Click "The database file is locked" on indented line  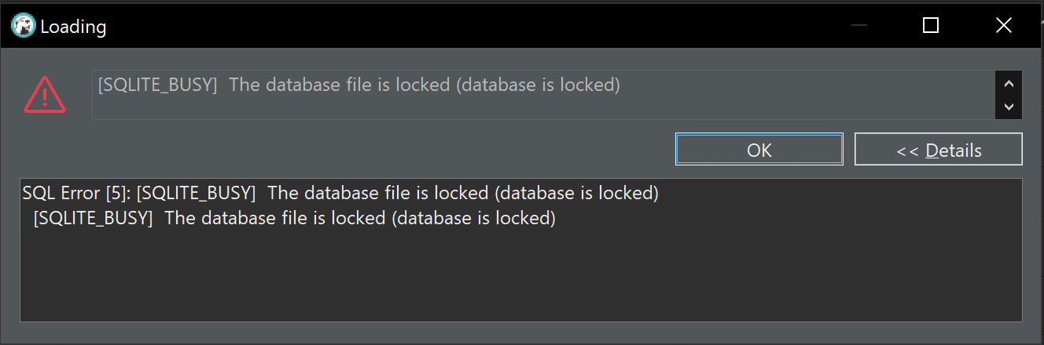pyautogui.click(x=275, y=219)
